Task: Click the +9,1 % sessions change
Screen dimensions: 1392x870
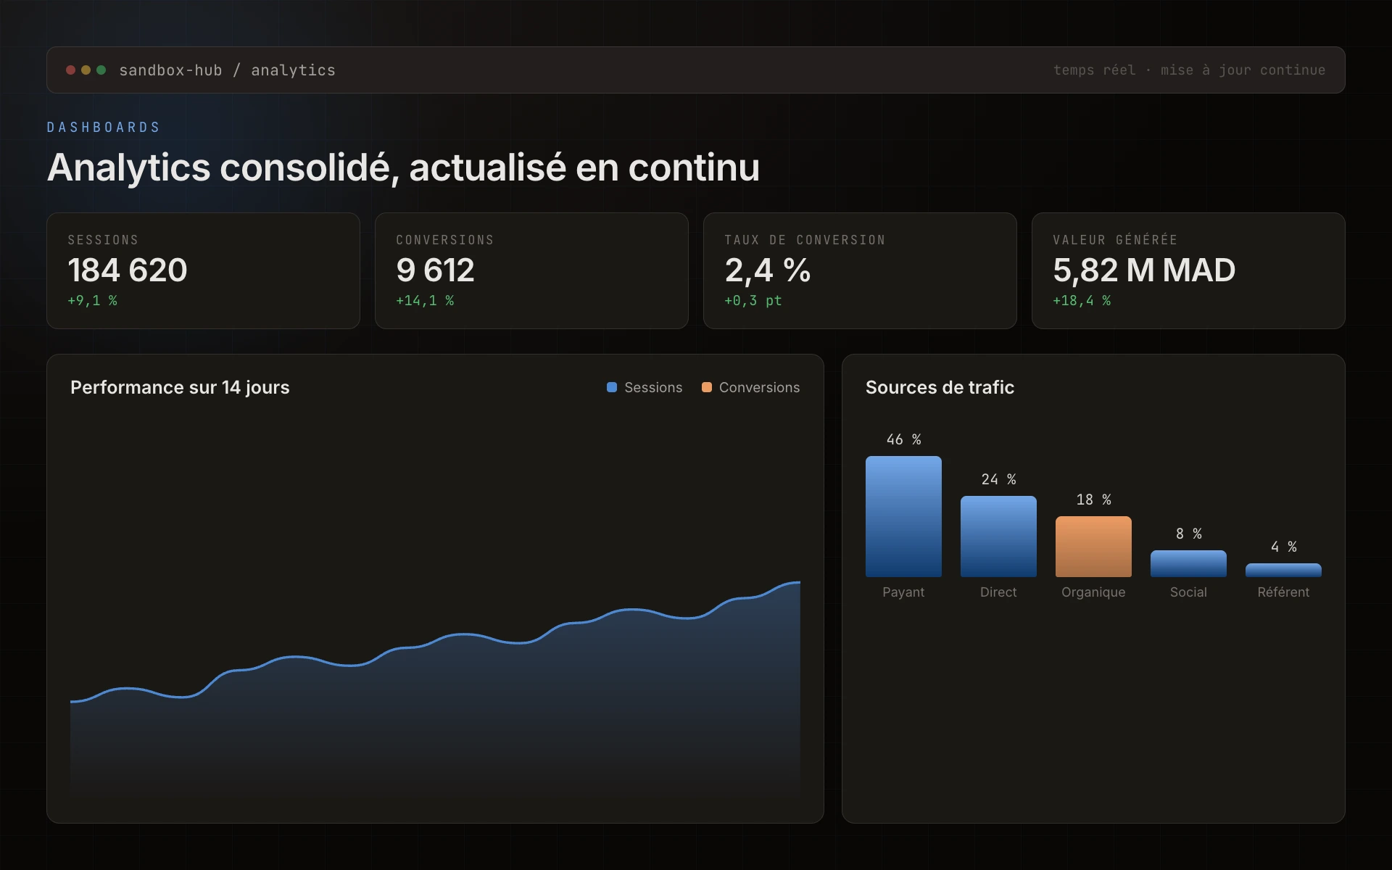Action: pyautogui.click(x=92, y=300)
